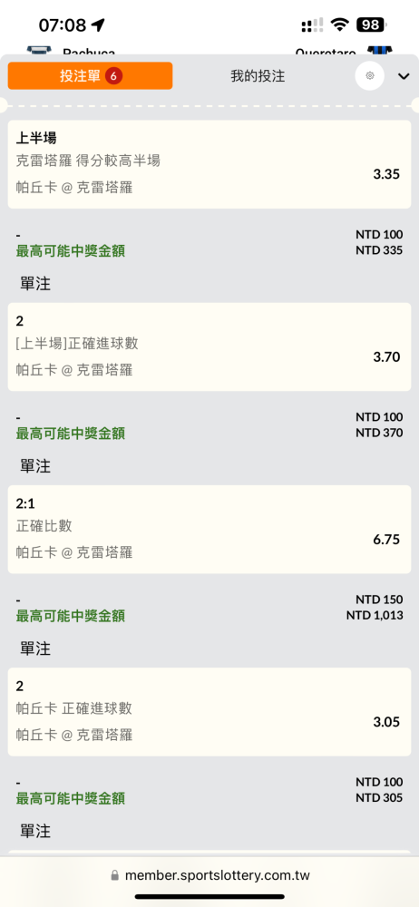
Task: Open the 我的投注 tab
Action: click(x=258, y=76)
